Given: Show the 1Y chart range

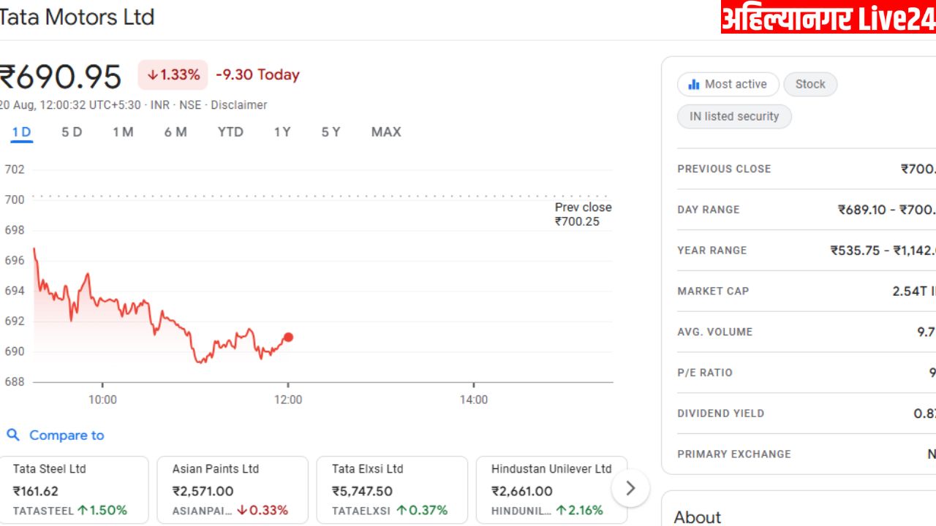Looking at the screenshot, I should (282, 132).
